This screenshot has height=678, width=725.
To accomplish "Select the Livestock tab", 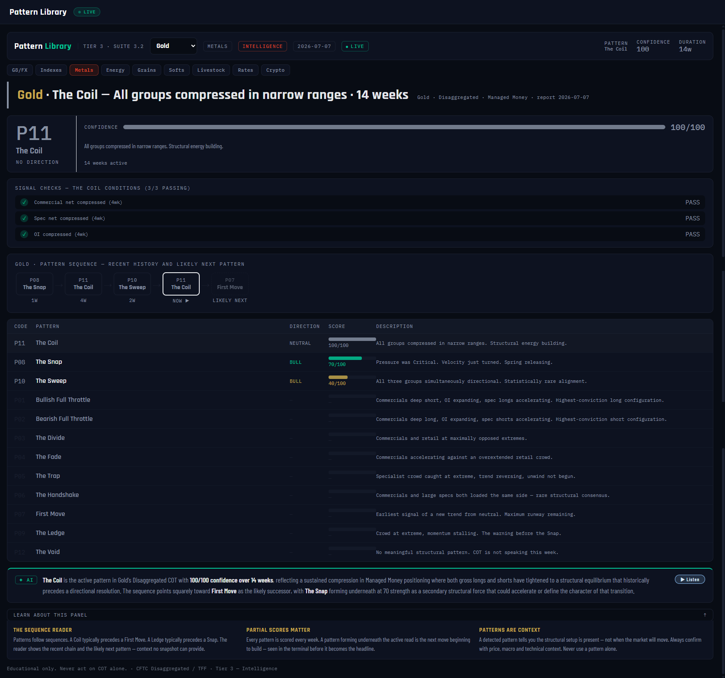I will (x=211, y=70).
